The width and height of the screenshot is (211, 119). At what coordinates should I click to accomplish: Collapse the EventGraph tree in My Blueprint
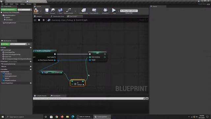(1, 50)
